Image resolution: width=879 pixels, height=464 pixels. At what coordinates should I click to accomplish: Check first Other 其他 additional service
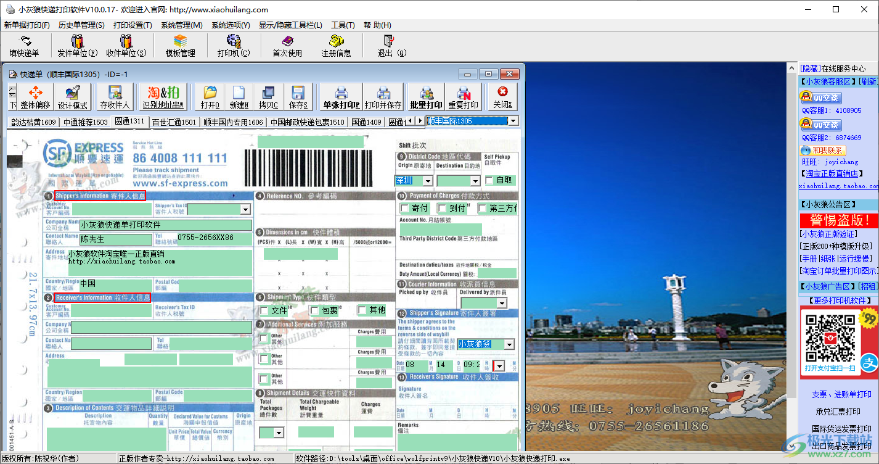(264, 339)
